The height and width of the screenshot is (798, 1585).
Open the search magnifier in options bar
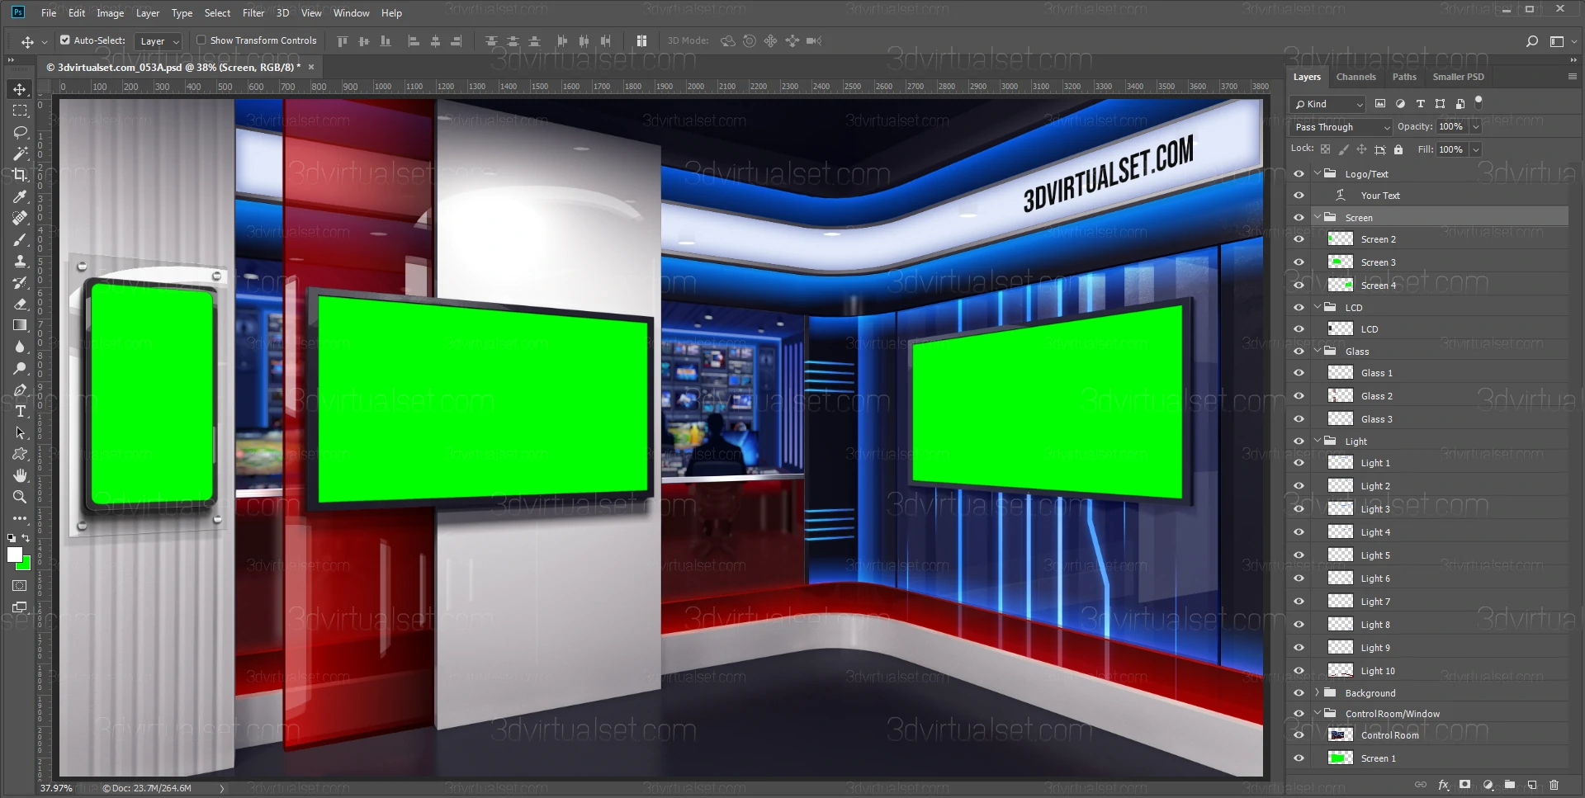pyautogui.click(x=1532, y=40)
